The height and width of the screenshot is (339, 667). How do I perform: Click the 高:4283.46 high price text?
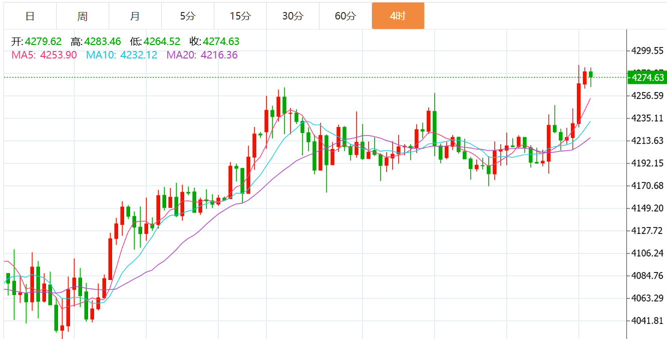point(96,41)
